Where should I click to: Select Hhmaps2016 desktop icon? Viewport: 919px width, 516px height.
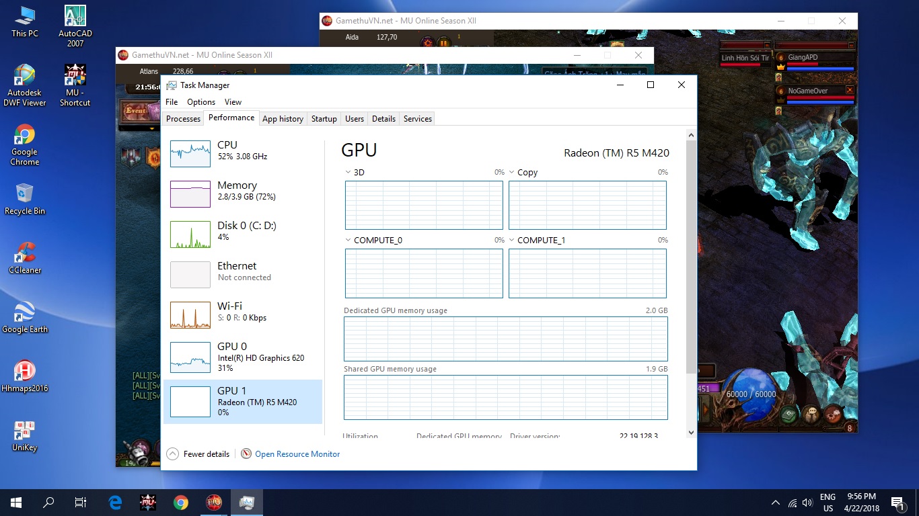(24, 376)
